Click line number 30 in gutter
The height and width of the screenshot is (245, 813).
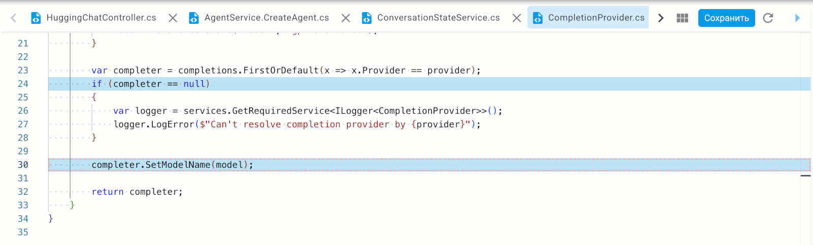coord(23,165)
